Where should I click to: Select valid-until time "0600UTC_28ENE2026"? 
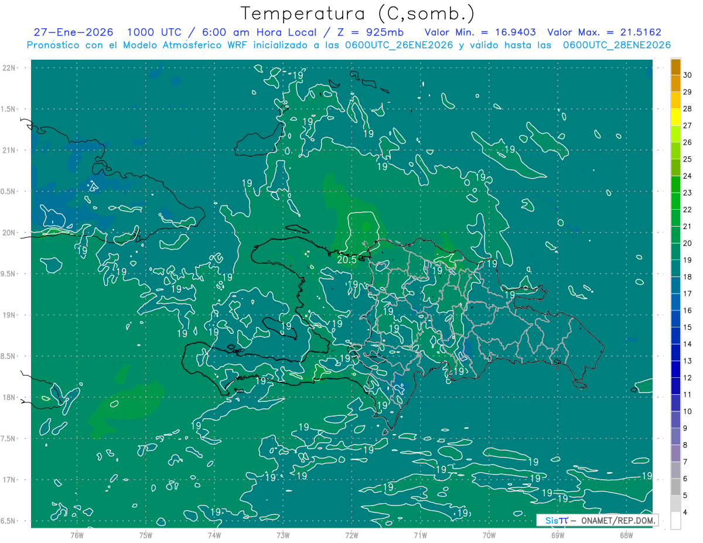pos(617,45)
